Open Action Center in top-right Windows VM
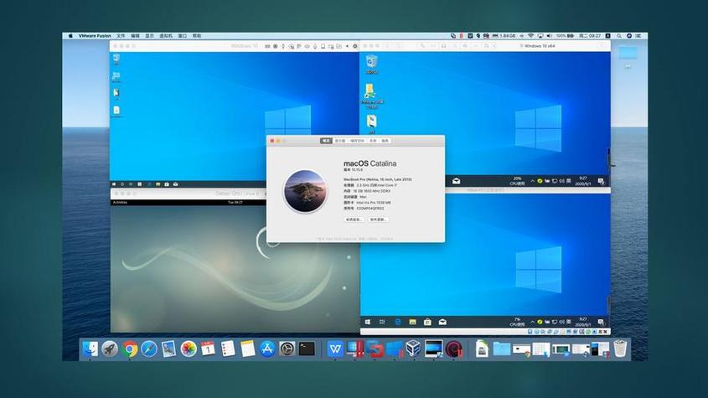This screenshot has height=398, width=708. point(601,181)
